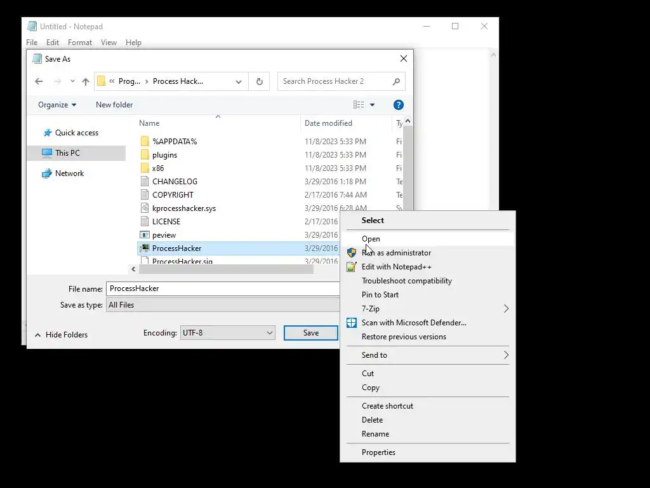This screenshot has width=650, height=488.
Task: Click the Back arrow in Save As dialog
Action: (x=39, y=81)
